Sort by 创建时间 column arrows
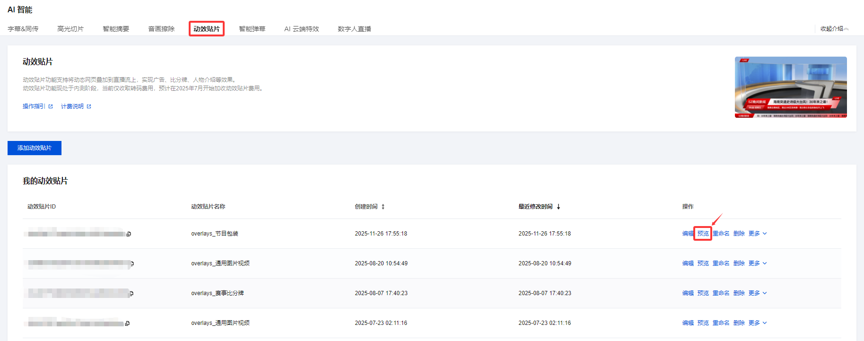864x341 pixels. [383, 207]
